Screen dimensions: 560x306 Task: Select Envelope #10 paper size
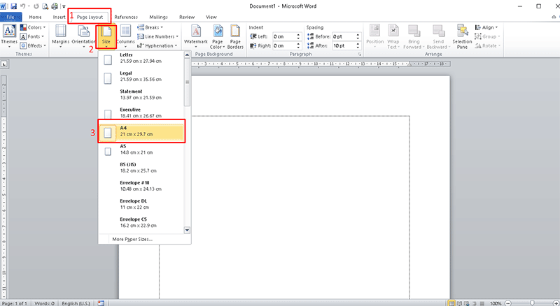pos(141,187)
